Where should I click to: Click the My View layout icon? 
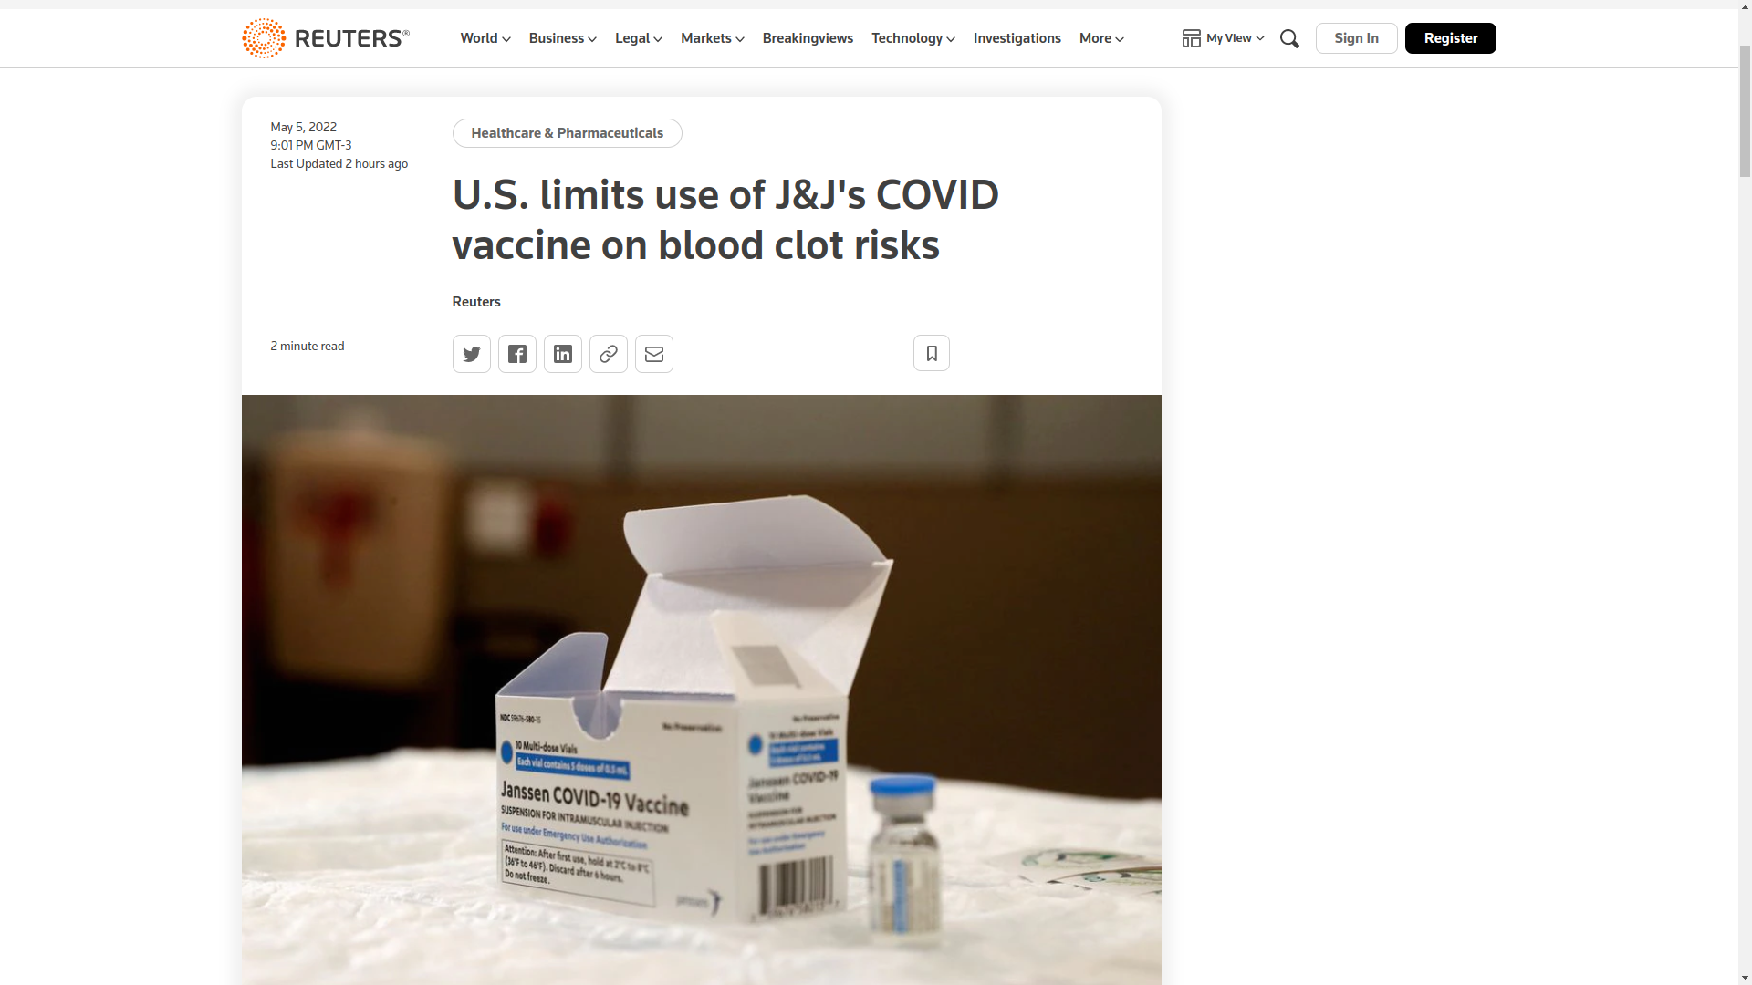pyautogui.click(x=1191, y=38)
